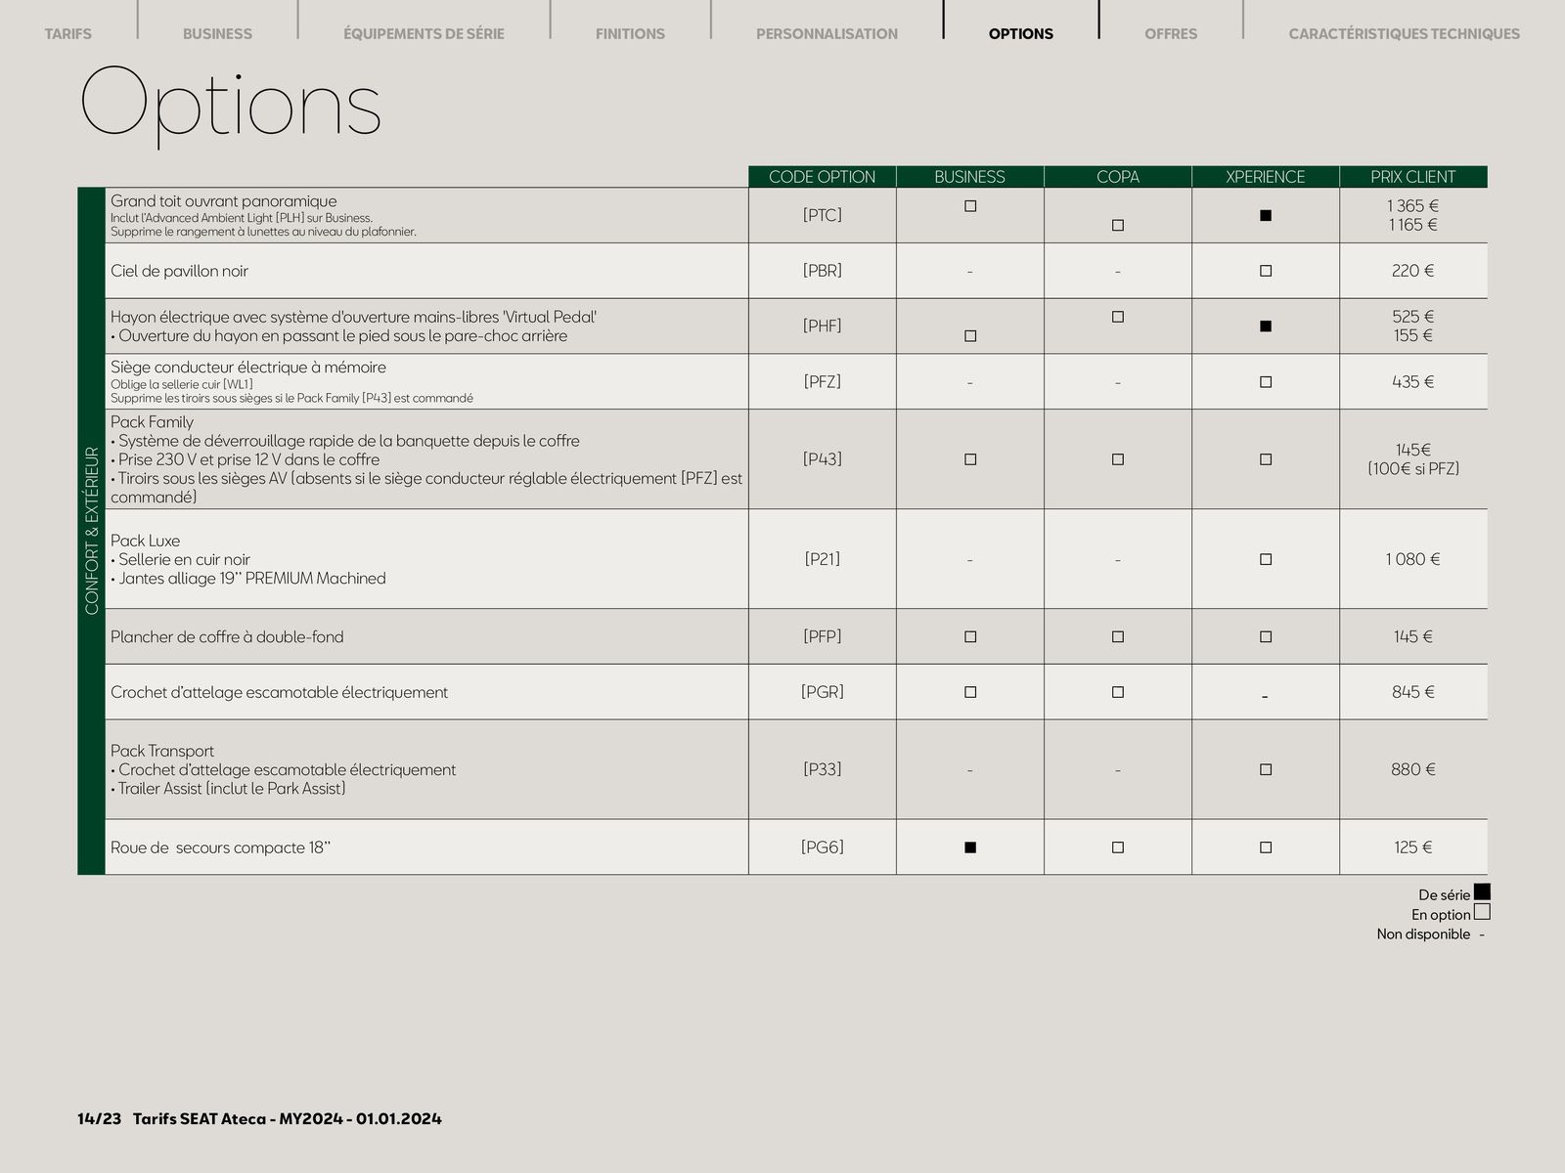The image size is (1565, 1173).
Task: Click option code [PGR]
Action: (x=823, y=692)
